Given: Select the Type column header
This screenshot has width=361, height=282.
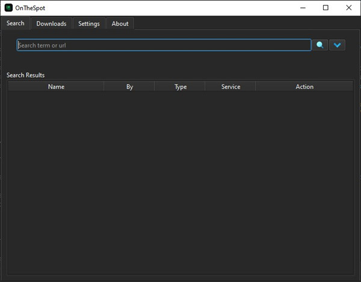Looking at the screenshot, I should pyautogui.click(x=180, y=87).
